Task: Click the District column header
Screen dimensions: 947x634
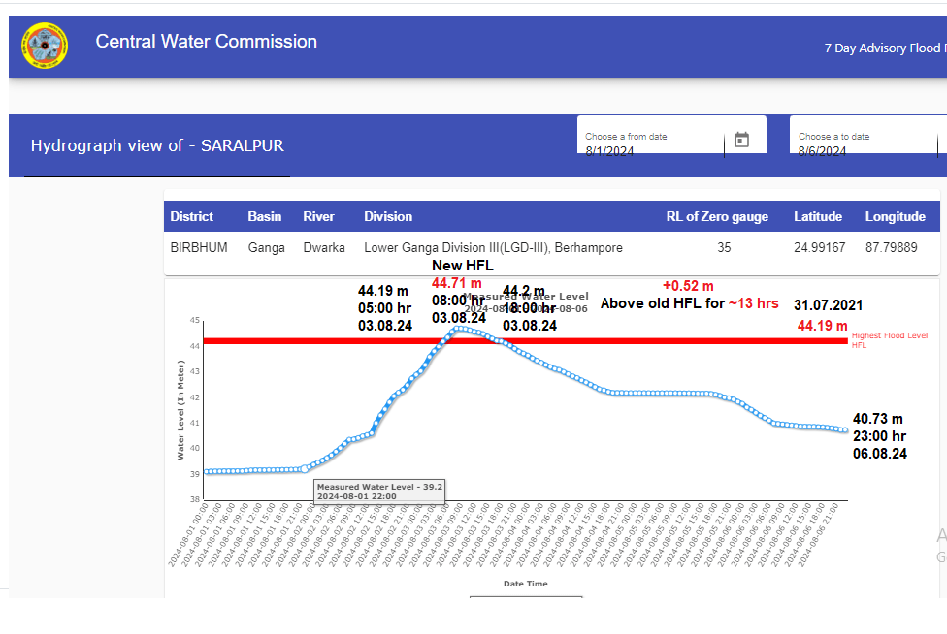Action: pyautogui.click(x=191, y=216)
